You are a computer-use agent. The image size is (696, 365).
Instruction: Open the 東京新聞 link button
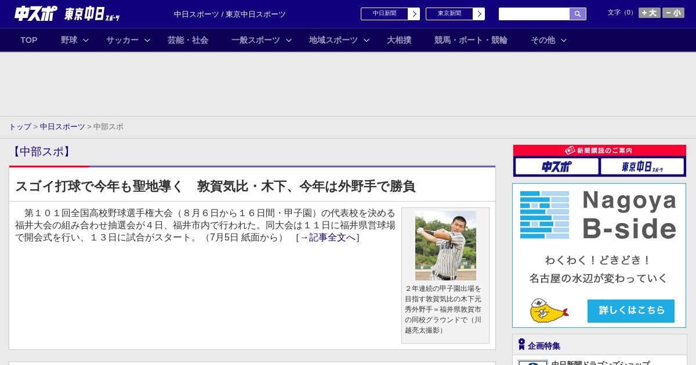click(449, 14)
